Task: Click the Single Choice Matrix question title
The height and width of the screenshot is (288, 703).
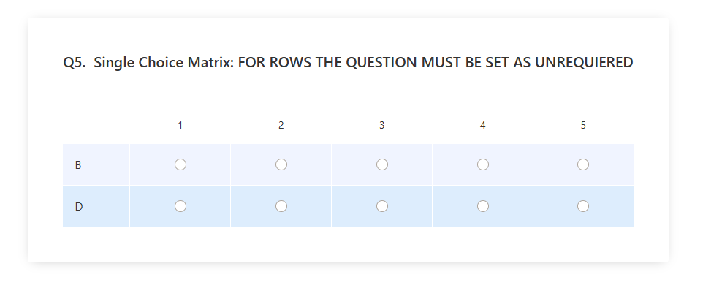Action: [x=364, y=62]
